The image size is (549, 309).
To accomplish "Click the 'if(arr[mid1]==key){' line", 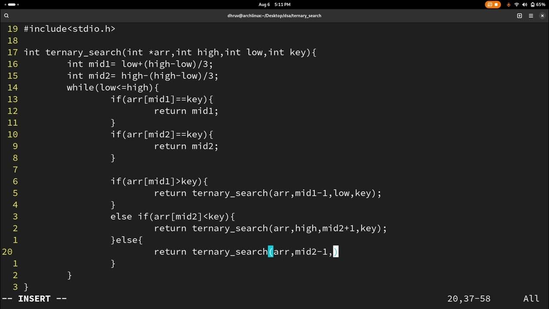I will click(x=162, y=99).
